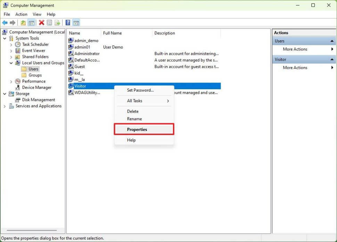The image size is (337, 242).
Task: Select the Guest account in the user list
Action: click(80, 66)
